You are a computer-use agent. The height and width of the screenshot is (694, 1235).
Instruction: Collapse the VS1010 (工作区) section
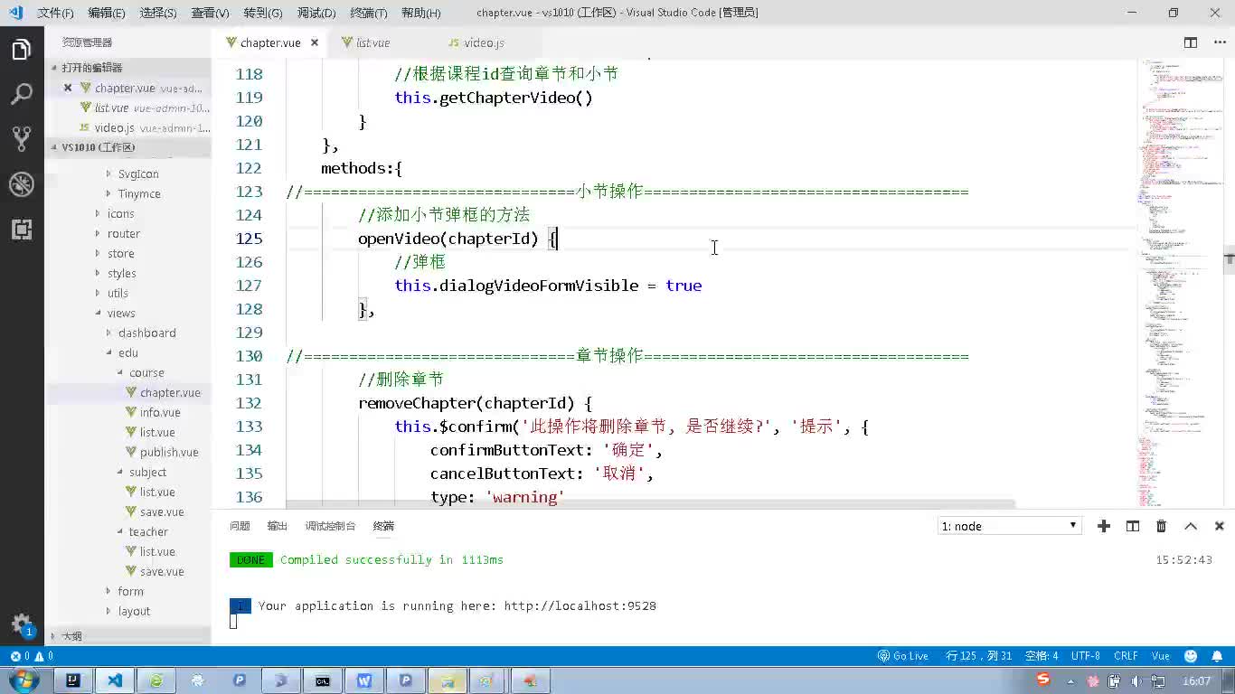(128, 147)
